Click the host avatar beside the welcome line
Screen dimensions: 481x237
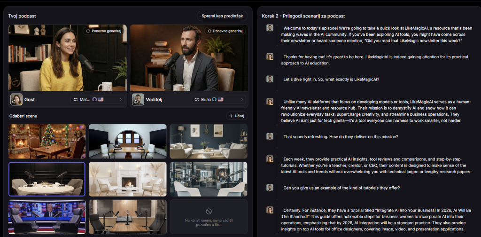270,28
